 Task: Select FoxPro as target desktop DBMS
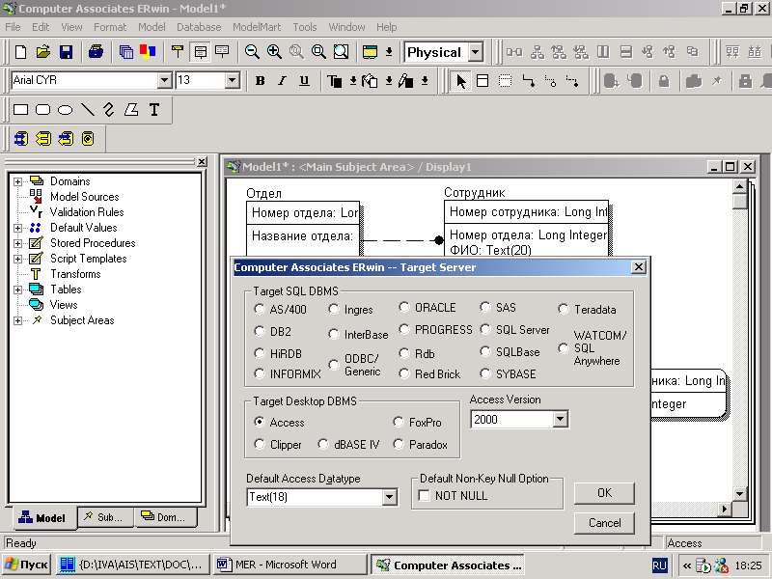click(x=399, y=422)
